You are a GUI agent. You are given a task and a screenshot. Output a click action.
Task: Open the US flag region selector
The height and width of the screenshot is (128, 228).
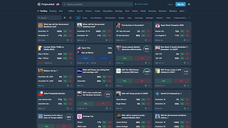coord(58,4)
